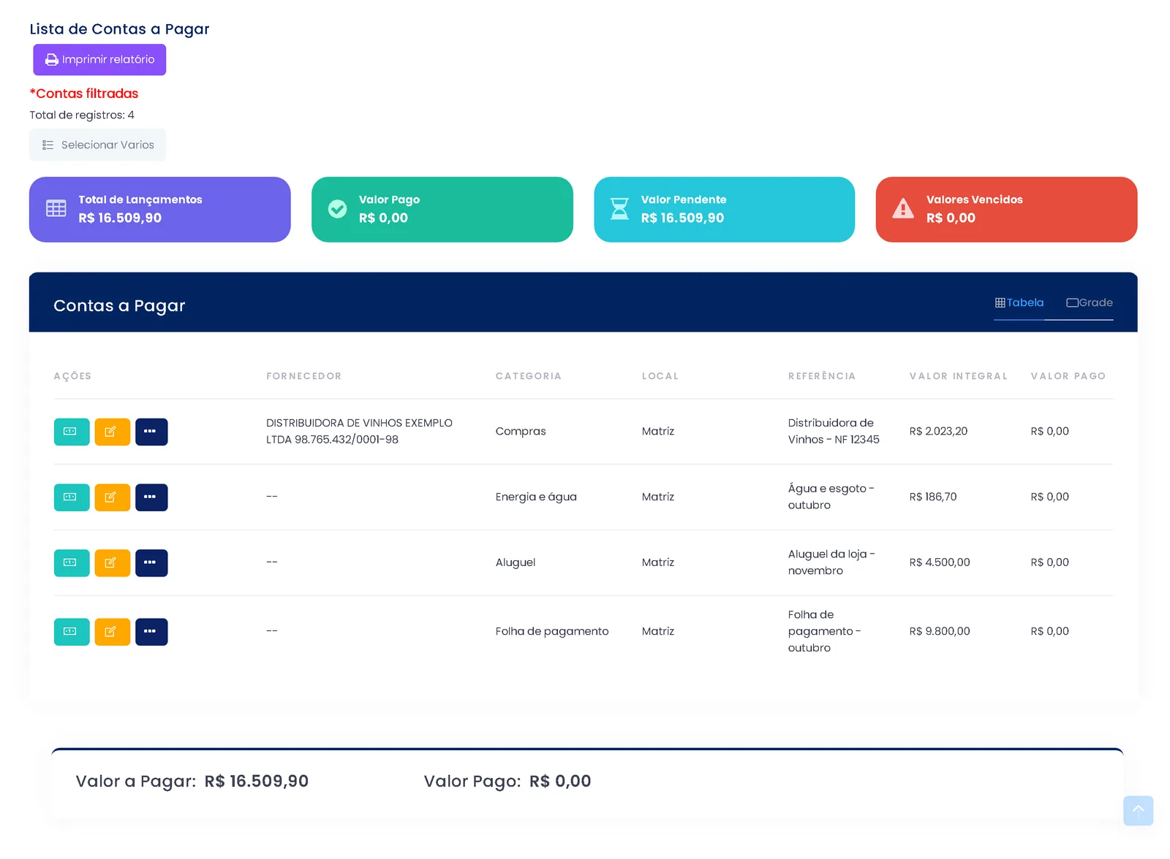
Task: Click the Valor Pendente card
Action: [724, 210]
